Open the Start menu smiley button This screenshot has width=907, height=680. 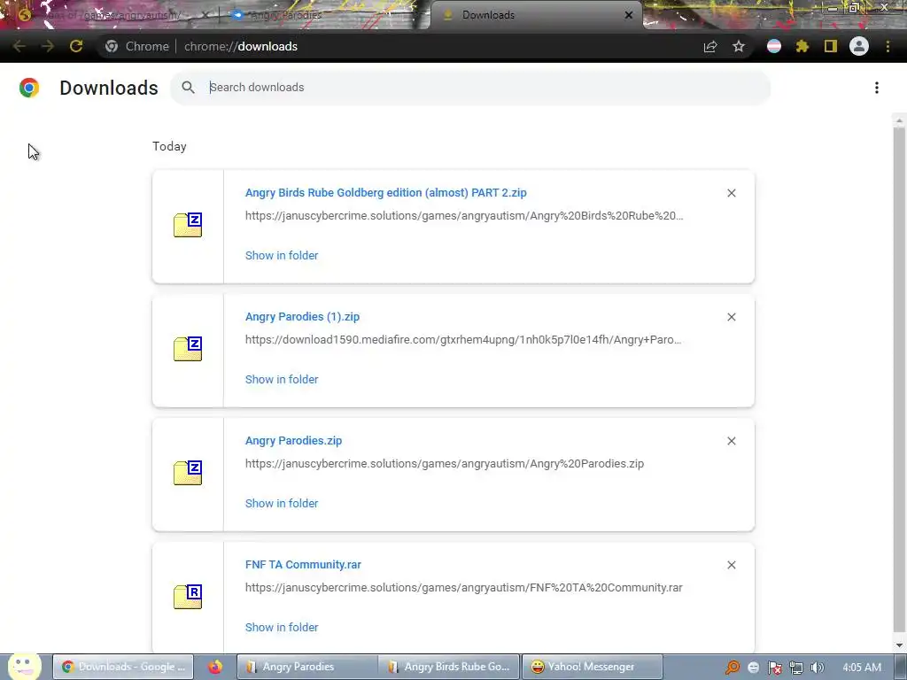pyautogui.click(x=24, y=666)
